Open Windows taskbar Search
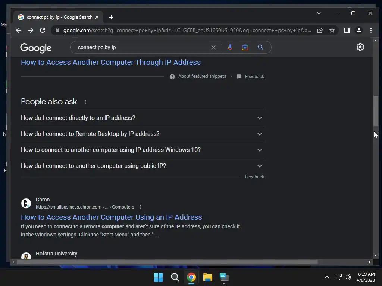The width and height of the screenshot is (382, 286). (x=175, y=277)
